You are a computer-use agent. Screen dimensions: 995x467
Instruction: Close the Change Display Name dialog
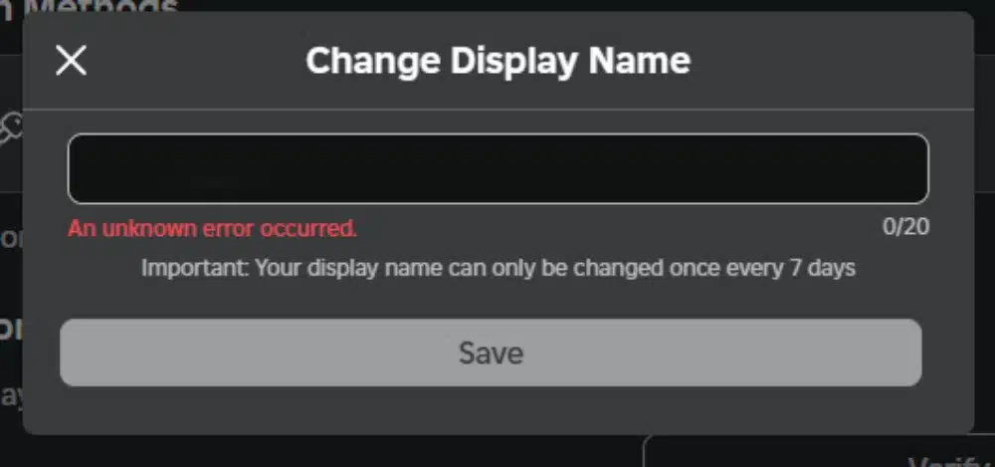tap(71, 61)
